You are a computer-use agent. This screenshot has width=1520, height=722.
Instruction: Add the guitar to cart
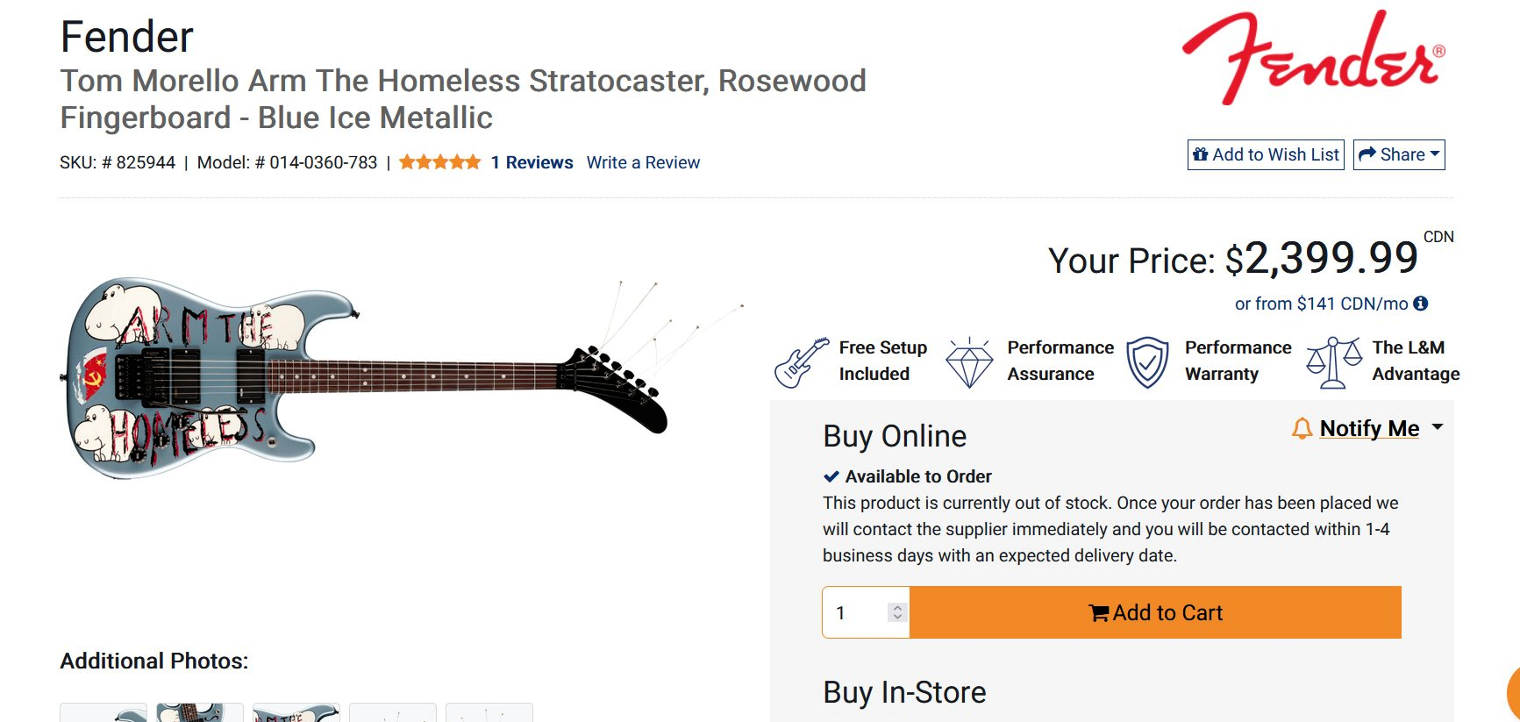pyautogui.click(x=1155, y=612)
